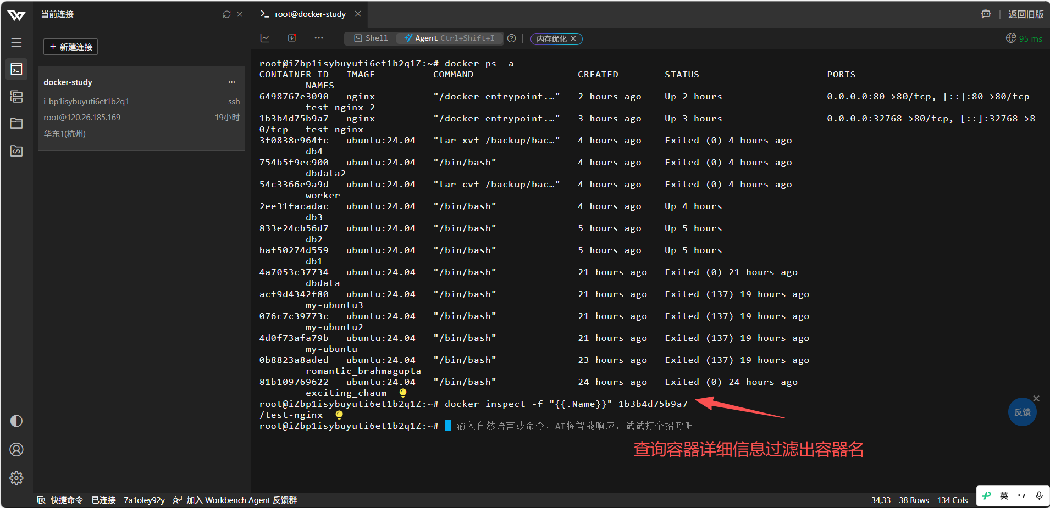Click the docker inspect command line

566,404
